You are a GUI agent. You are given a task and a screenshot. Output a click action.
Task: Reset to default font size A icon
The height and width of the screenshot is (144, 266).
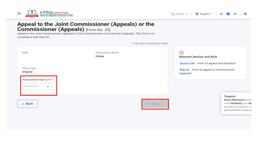(x=228, y=14)
